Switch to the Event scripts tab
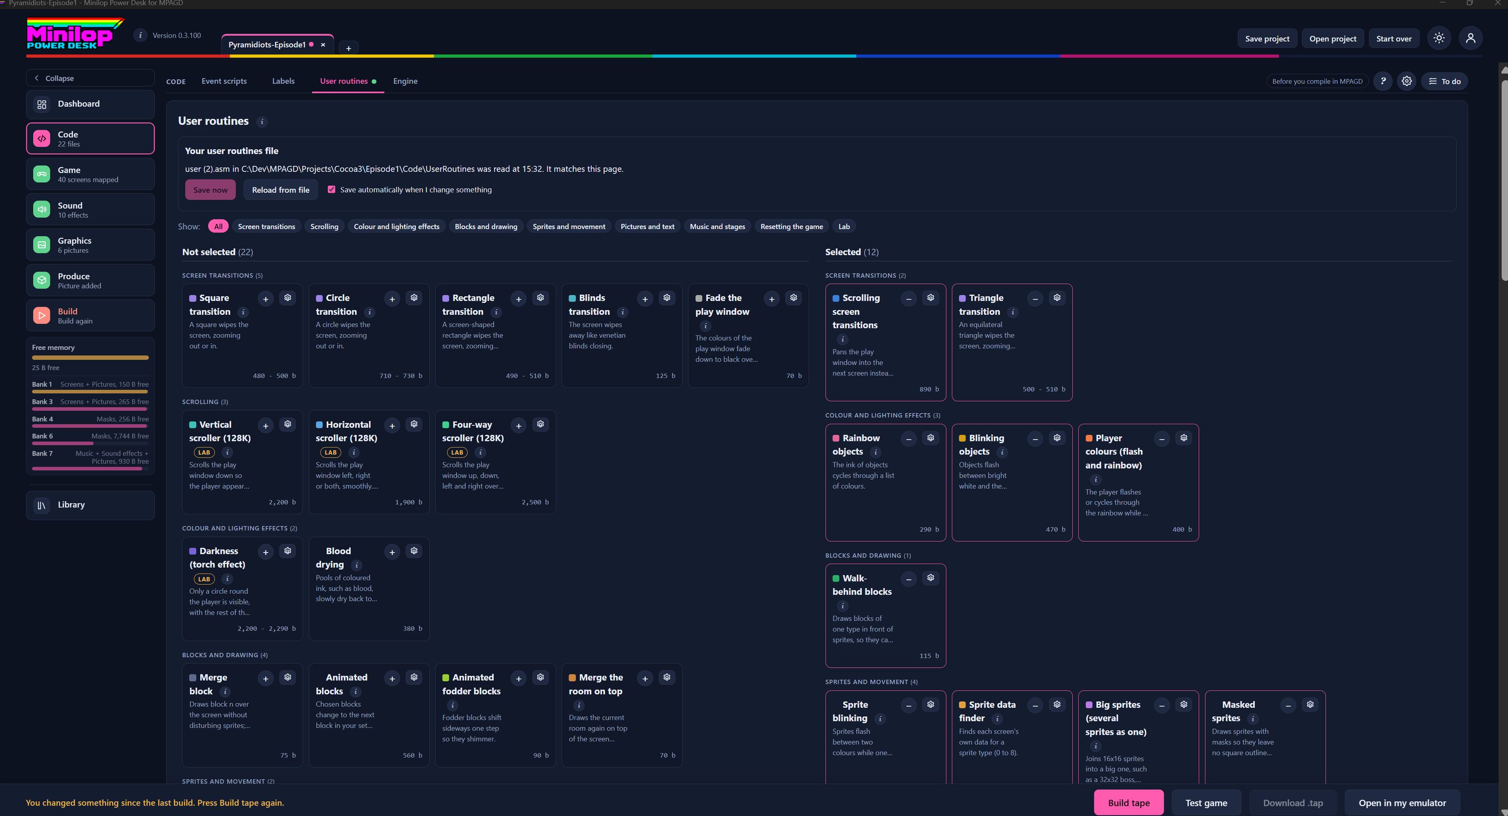 point(224,81)
